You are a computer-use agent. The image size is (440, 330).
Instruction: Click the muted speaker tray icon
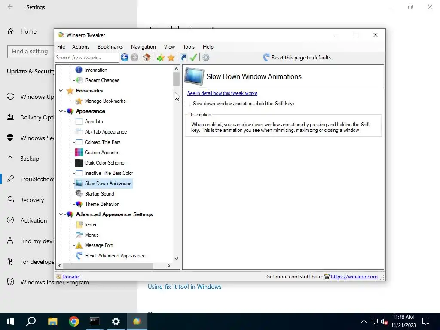(384, 321)
